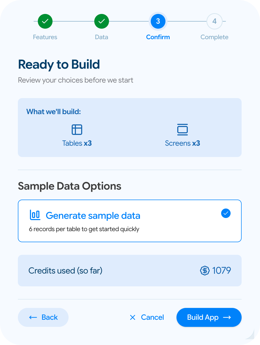Click the Tables grid icon

[77, 130]
